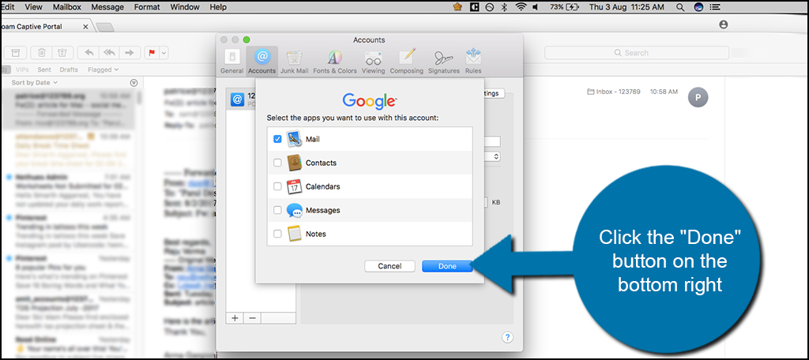Viewport: 809px width, 360px height.
Task: Click the Search field in Mail window
Action: 637,53
